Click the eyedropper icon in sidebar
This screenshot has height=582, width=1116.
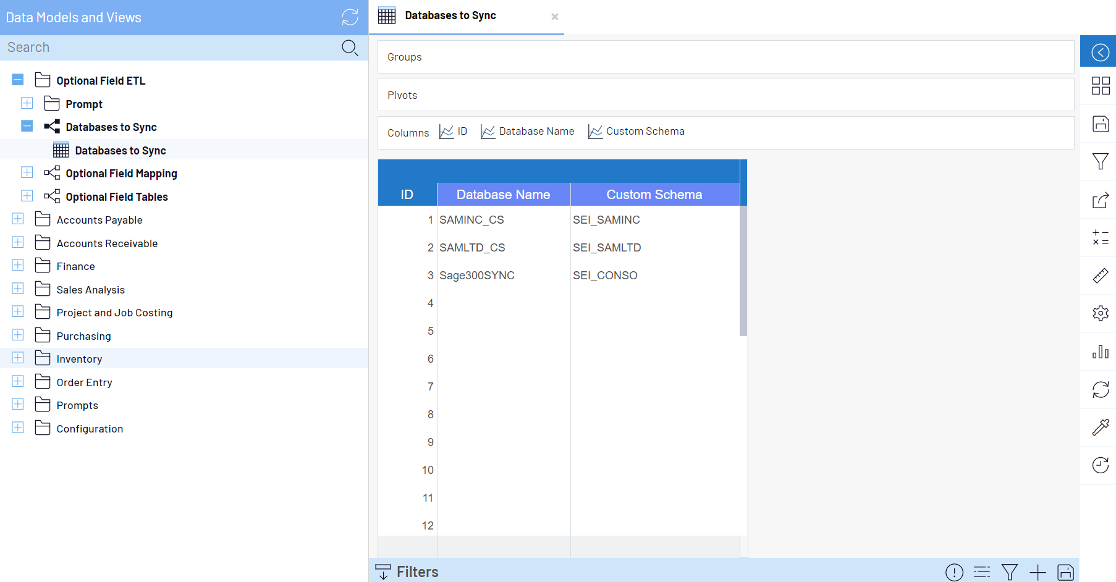tap(1100, 427)
